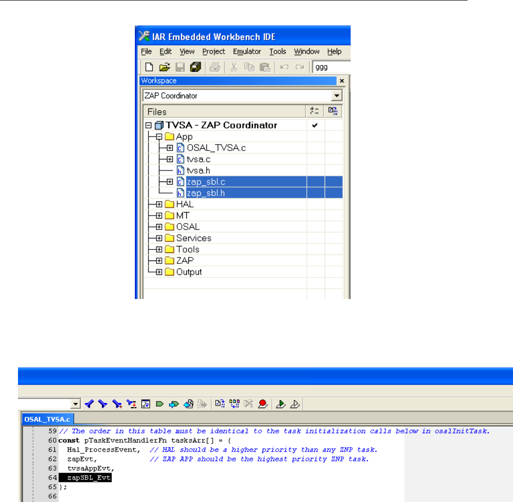The image size is (513, 502).
Task: Open the File menu
Action: [146, 51]
